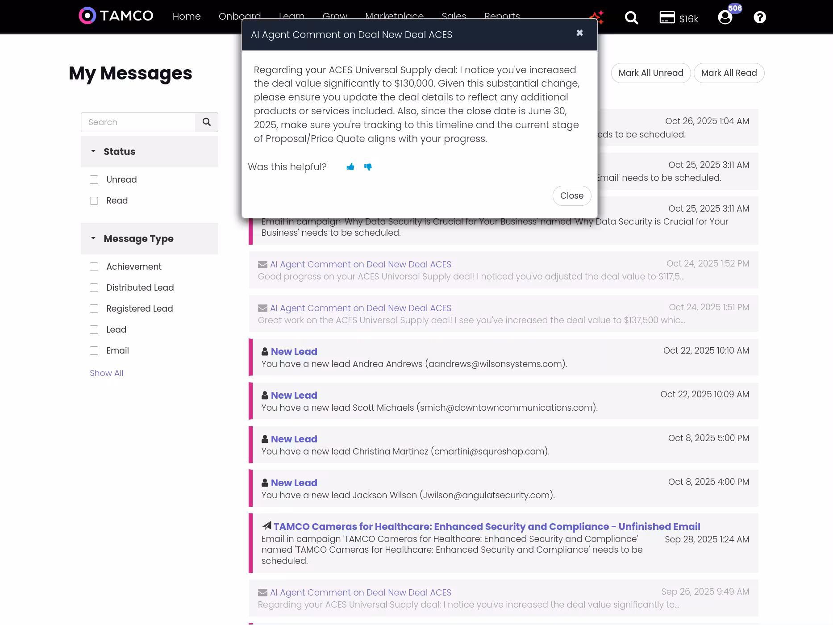The width and height of the screenshot is (833, 625).
Task: Open the search icon in the top navigation
Action: coord(631,18)
